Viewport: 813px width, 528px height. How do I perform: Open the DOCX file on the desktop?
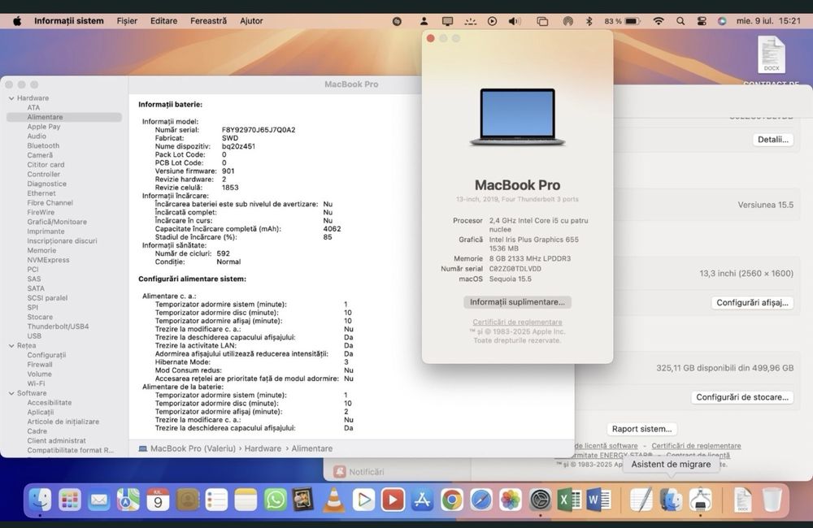(771, 55)
